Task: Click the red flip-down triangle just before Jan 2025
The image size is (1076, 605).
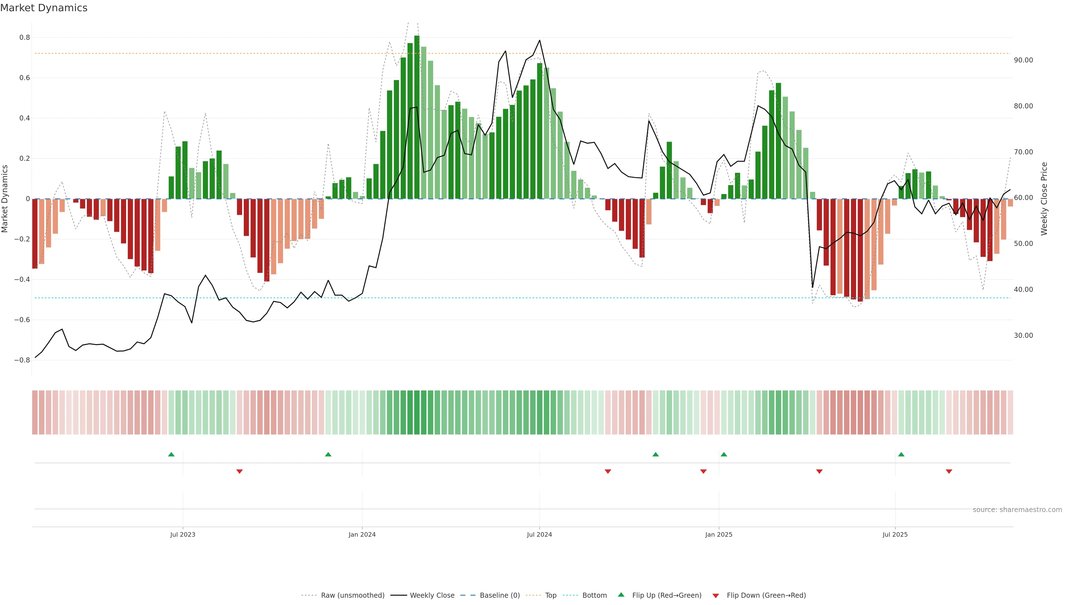Action: tap(703, 471)
